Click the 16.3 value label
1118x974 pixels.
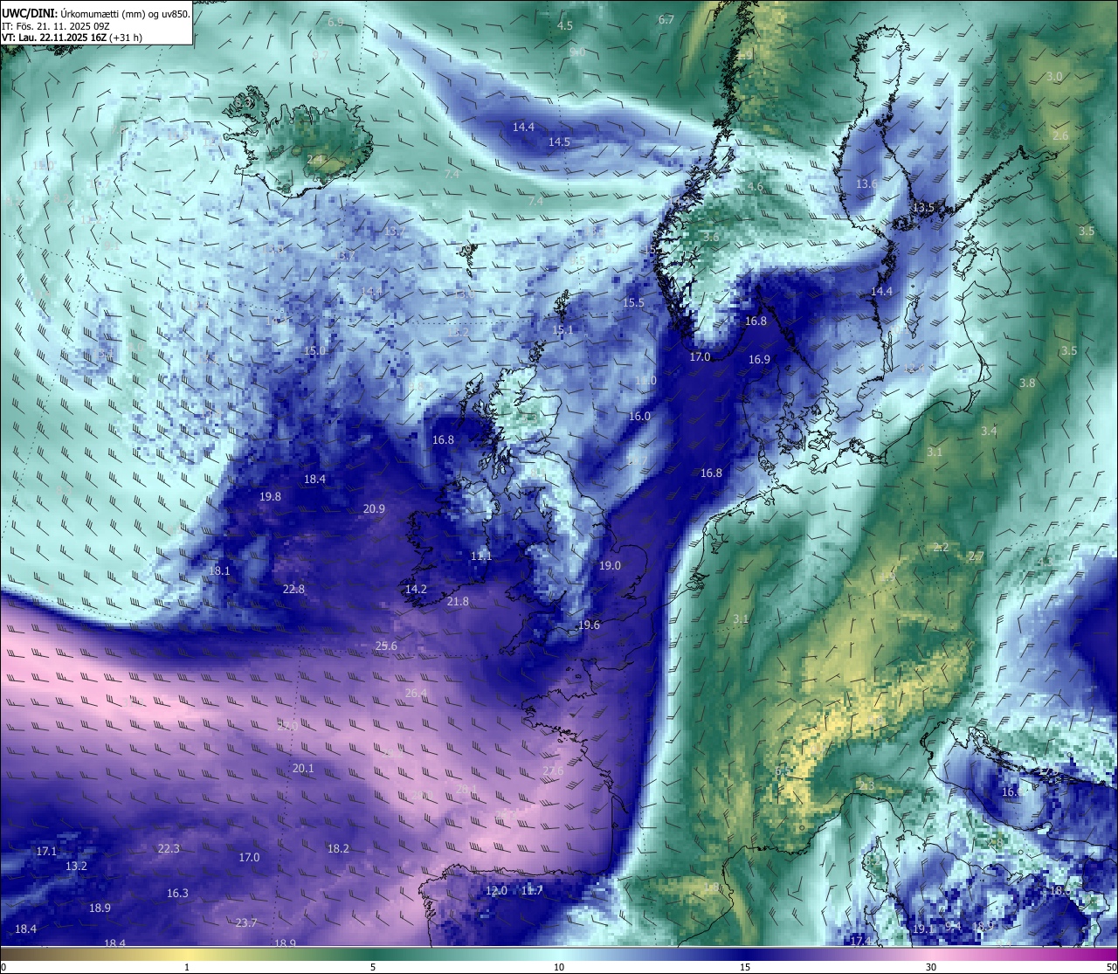click(x=177, y=893)
